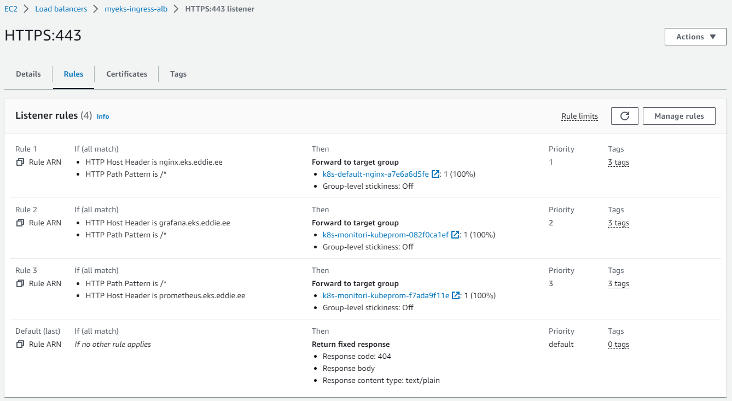Copy Rule 3 ARN icon
Viewport: 732px width, 401px height.
click(x=20, y=283)
